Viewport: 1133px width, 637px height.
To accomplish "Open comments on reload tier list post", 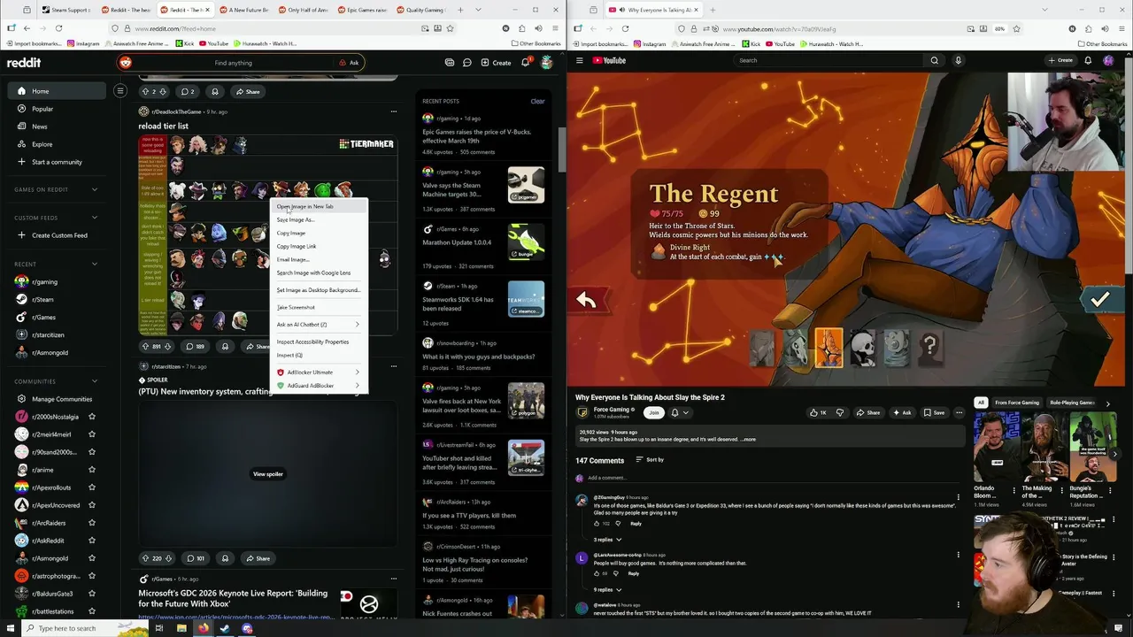I will point(195,346).
